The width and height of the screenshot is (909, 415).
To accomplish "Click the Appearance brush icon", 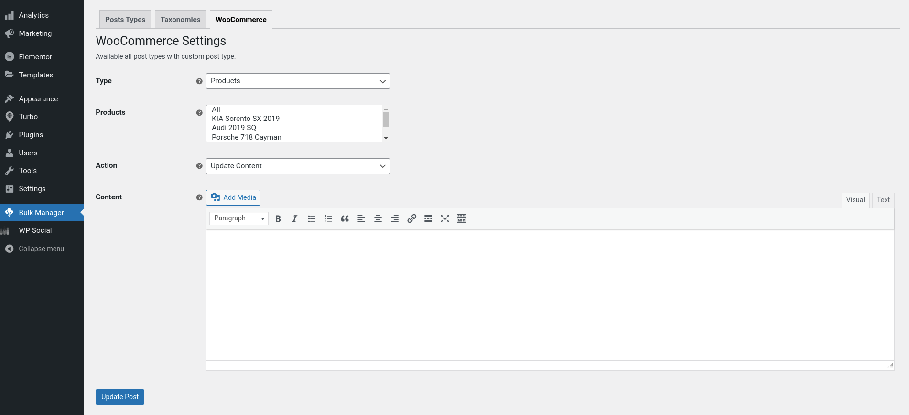I will point(9,99).
